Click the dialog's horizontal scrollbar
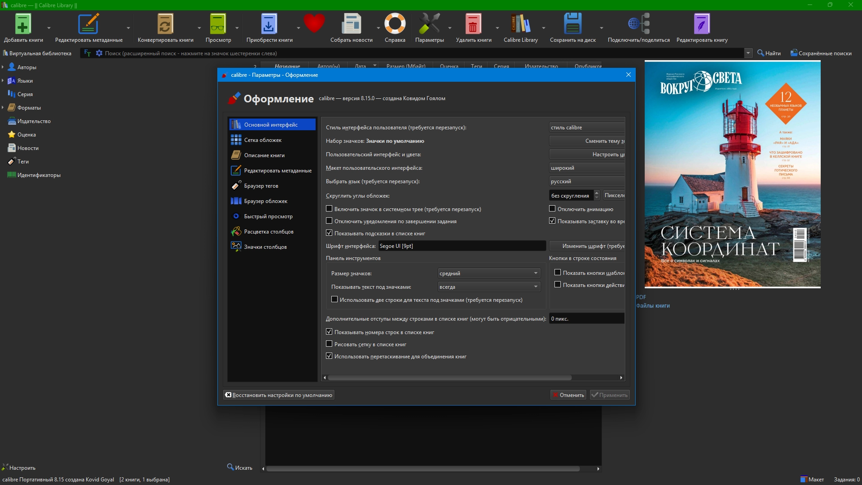The image size is (862, 485). tap(449, 378)
